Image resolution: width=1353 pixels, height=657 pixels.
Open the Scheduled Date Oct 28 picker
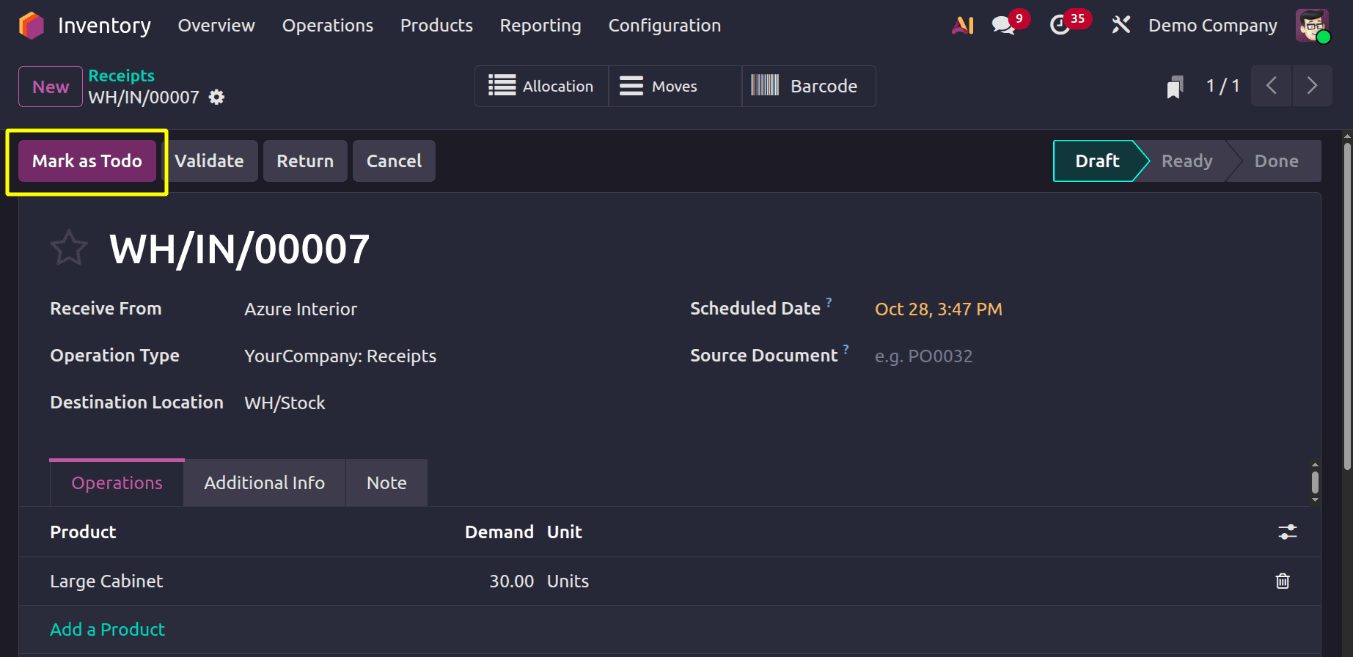(939, 309)
